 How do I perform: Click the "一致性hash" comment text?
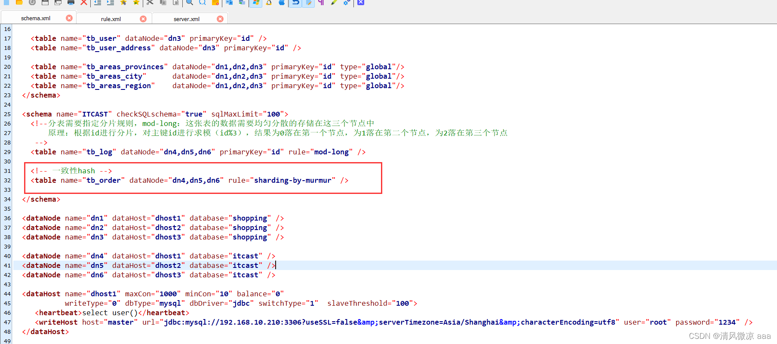click(74, 171)
